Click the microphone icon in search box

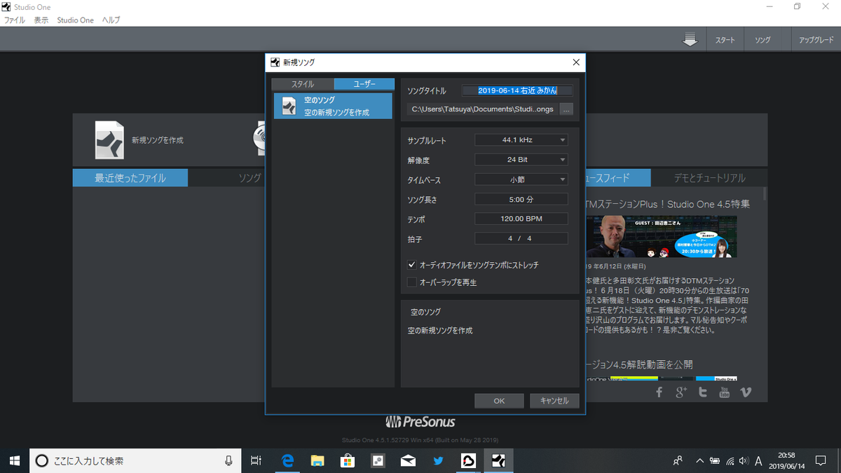pyautogui.click(x=228, y=460)
